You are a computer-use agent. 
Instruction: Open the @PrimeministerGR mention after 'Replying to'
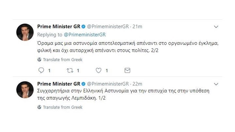[85, 35]
